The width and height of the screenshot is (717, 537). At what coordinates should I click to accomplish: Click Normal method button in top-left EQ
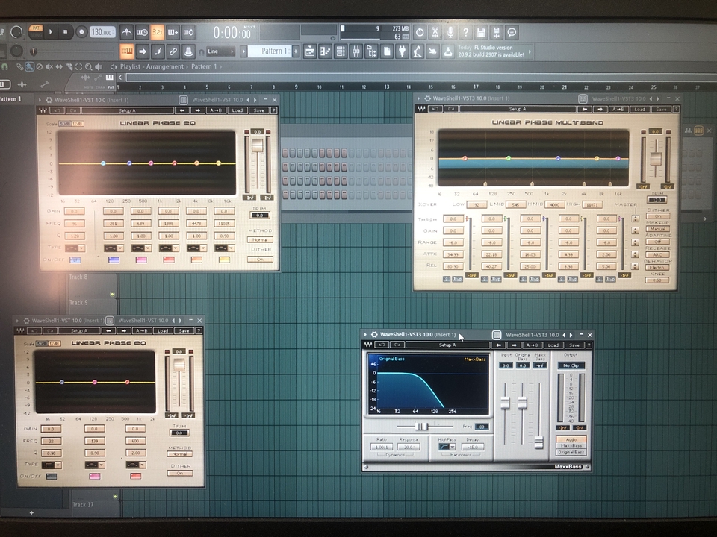tap(260, 239)
